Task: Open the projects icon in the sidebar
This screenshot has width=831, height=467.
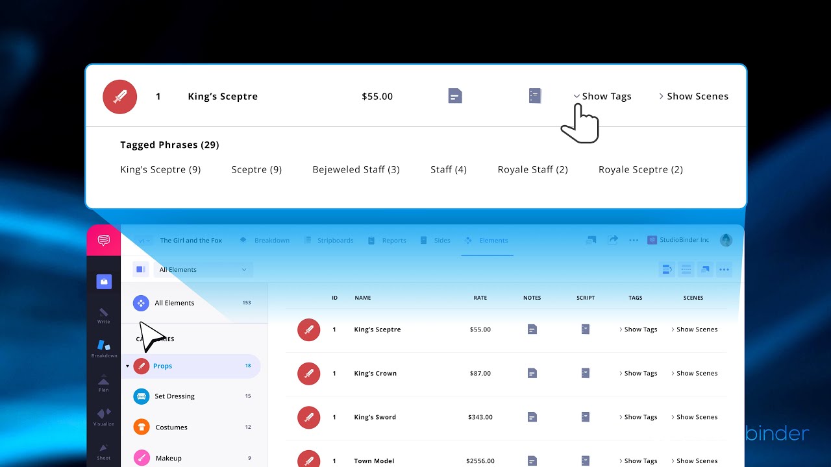Action: point(104,281)
